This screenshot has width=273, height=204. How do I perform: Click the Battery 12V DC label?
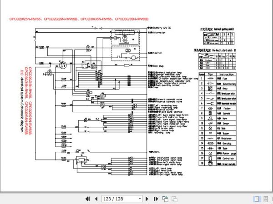click(160, 28)
